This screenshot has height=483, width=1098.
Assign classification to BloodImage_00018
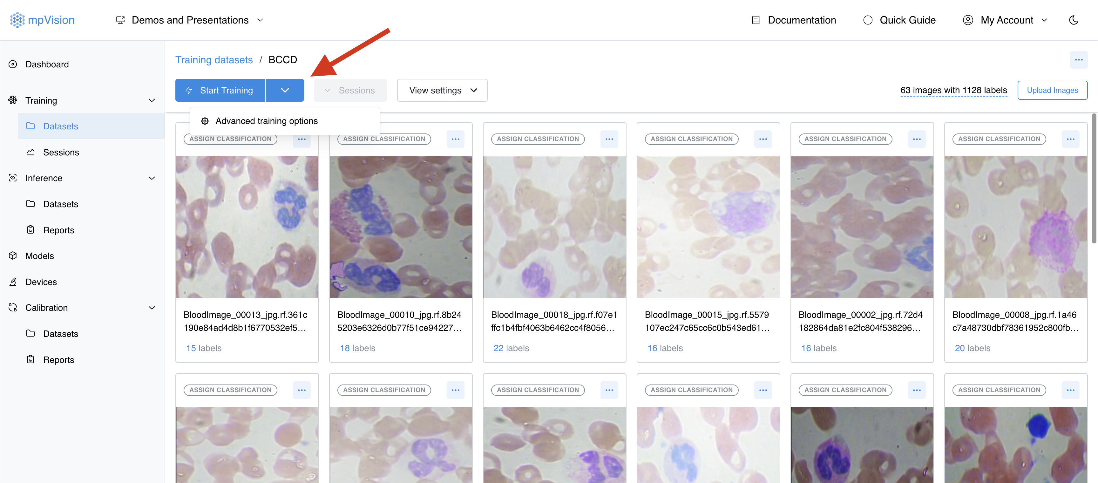(538, 139)
